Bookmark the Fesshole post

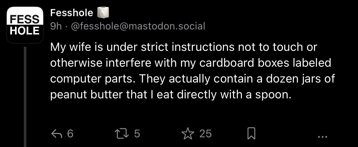pos(251,134)
